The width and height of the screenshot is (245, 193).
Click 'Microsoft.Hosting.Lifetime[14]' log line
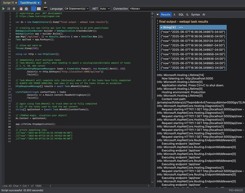point(180,75)
